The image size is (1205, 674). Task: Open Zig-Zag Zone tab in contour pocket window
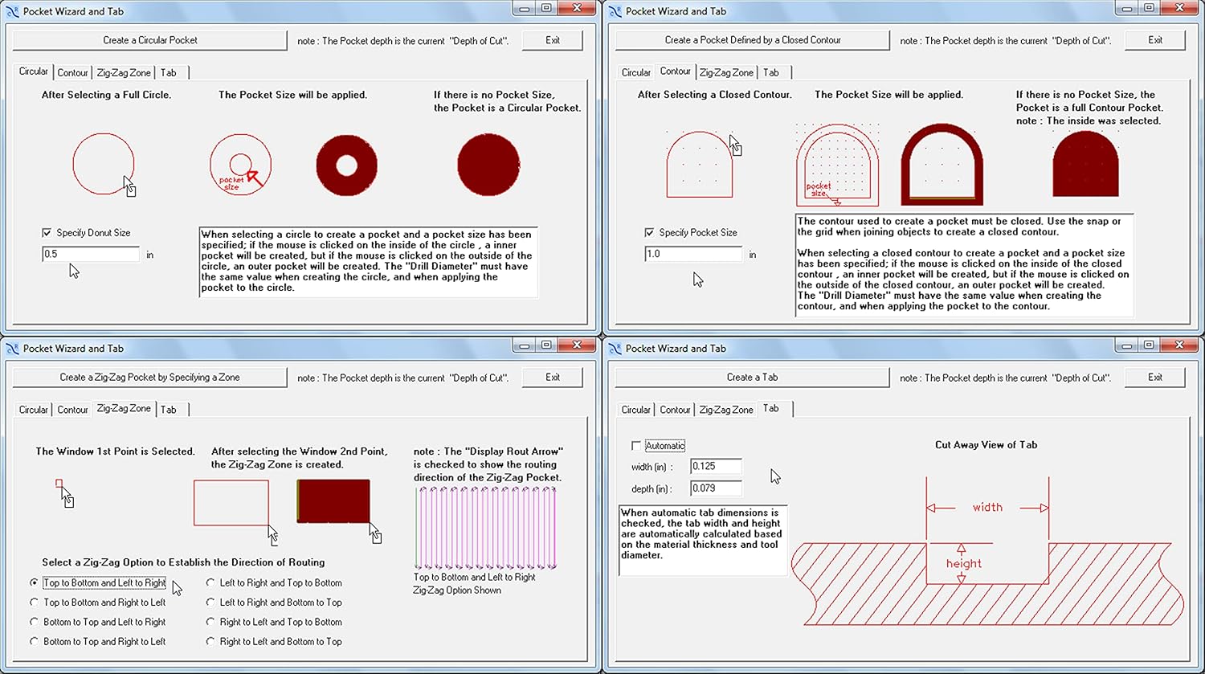[x=726, y=73]
